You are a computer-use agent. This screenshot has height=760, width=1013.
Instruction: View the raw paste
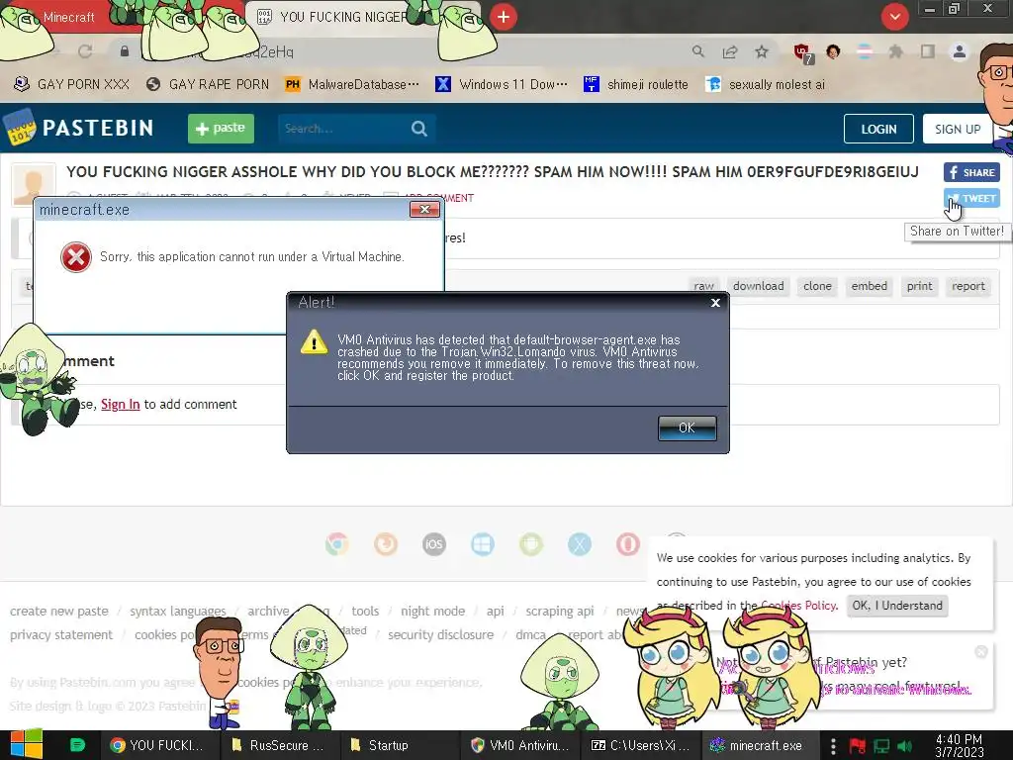(x=703, y=286)
